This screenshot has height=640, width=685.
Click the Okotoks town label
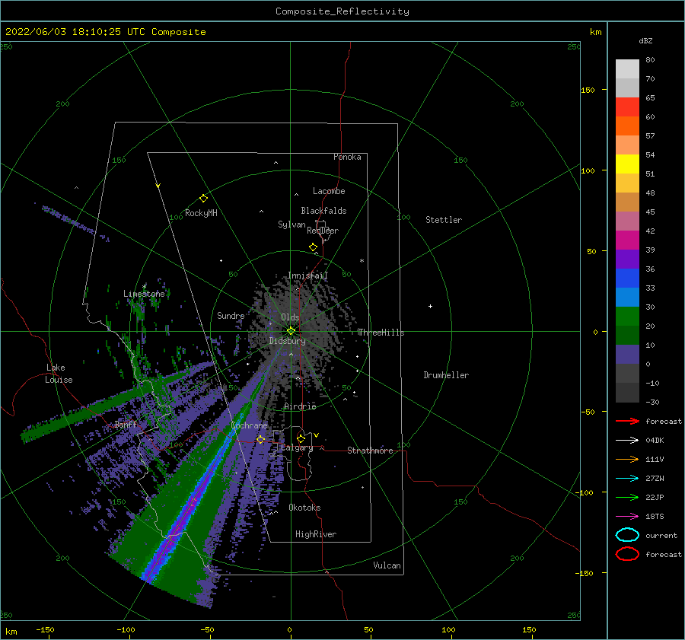304,508
